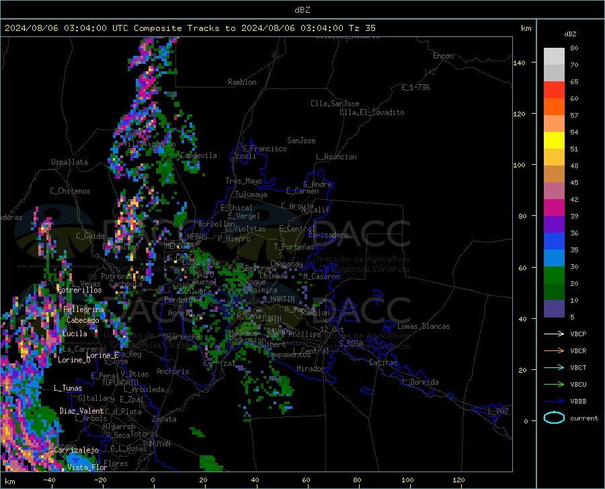Click the C_Chilenos map label
This screenshot has height=489, width=605.
coord(70,191)
